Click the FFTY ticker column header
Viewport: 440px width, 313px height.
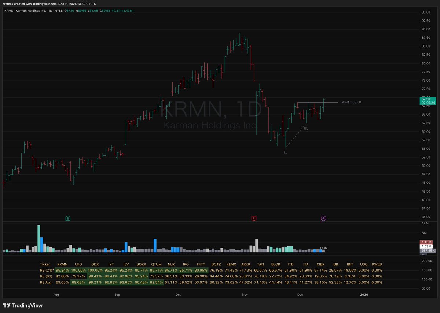pyautogui.click(x=201, y=264)
